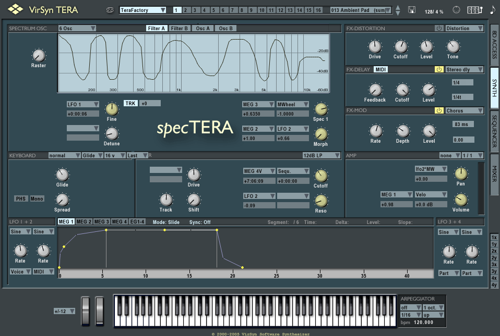Screen dimensions: 500x336
Task: Click the bpm 120.000 field
Action: [x=423, y=322]
